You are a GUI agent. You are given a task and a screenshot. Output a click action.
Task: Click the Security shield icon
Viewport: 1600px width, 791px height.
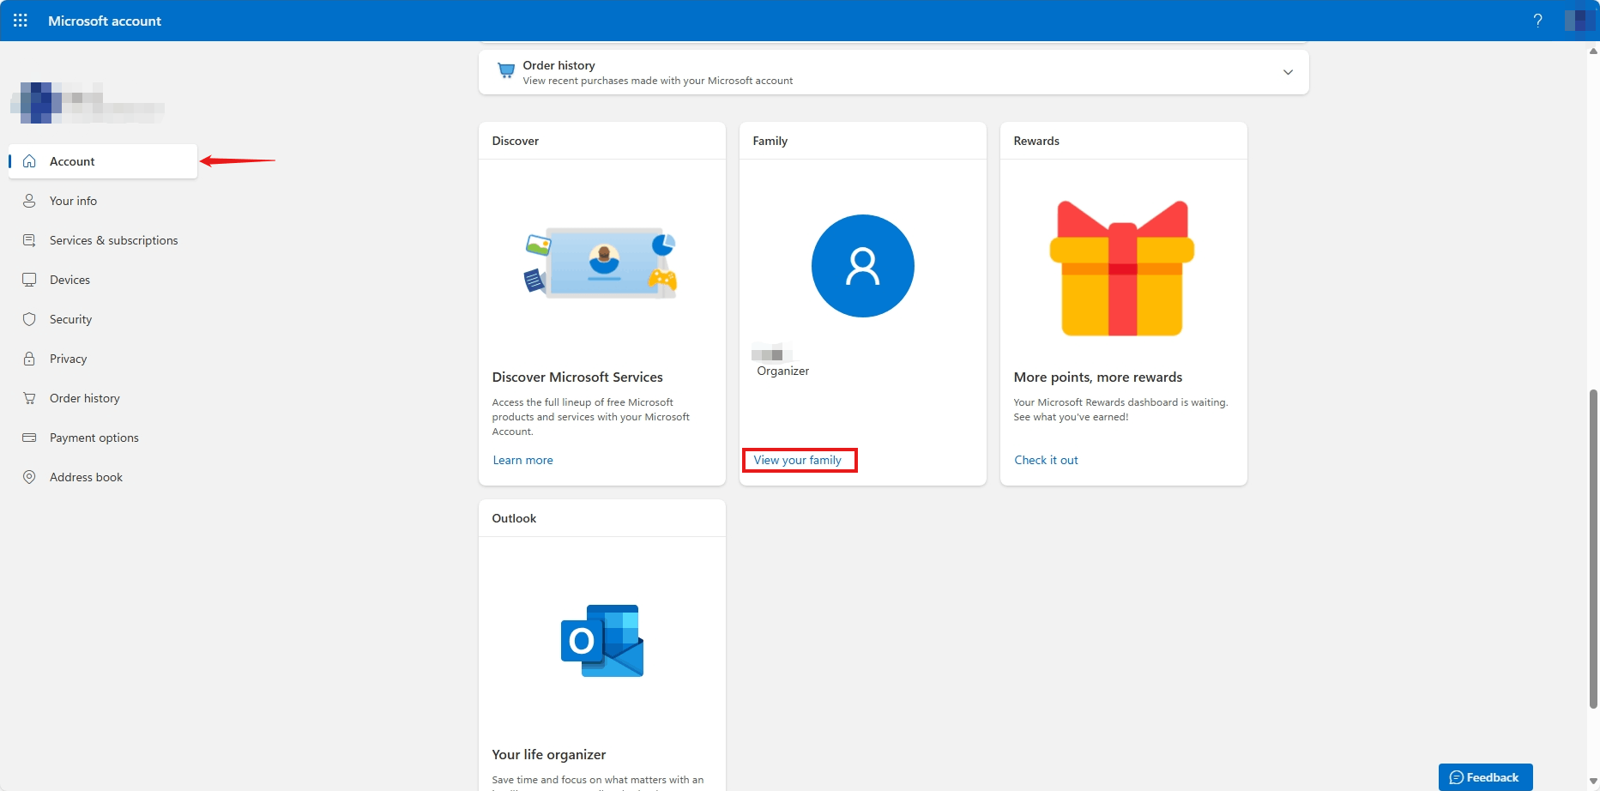pyautogui.click(x=29, y=319)
